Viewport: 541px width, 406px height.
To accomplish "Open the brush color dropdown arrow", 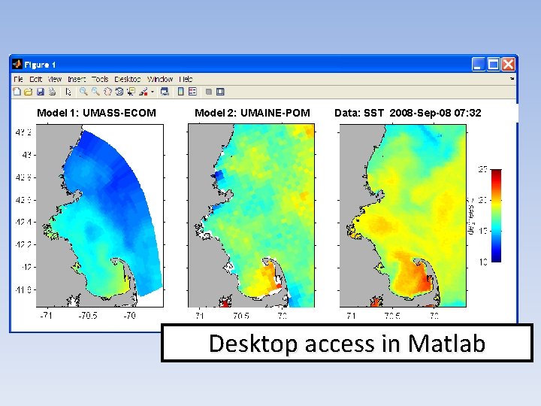I will [x=153, y=92].
